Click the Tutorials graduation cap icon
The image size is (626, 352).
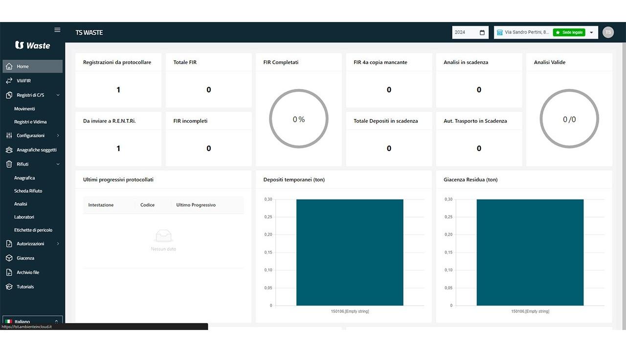pos(9,287)
